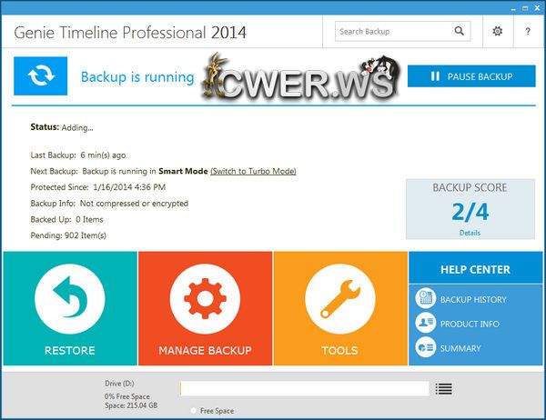Select SUMMARY menu entry
The height and width of the screenshot is (420, 546).
[x=460, y=348]
